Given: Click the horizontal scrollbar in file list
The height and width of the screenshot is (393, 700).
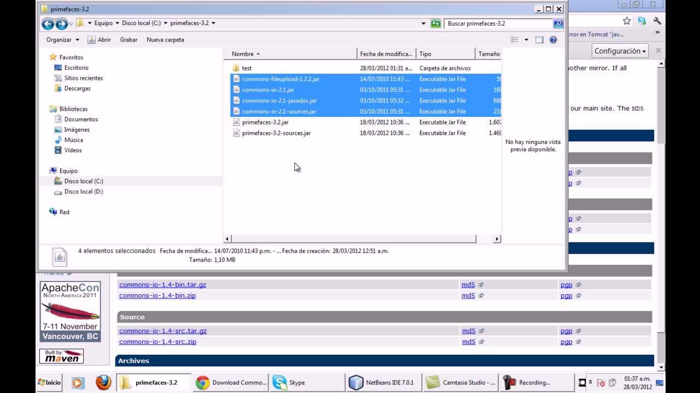Looking at the screenshot, I should (353, 239).
